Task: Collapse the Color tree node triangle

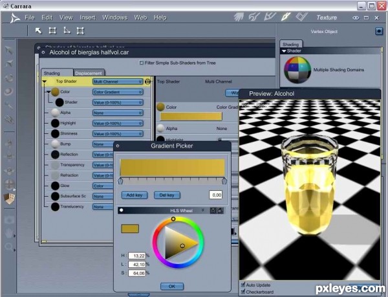Action: [x=48, y=92]
